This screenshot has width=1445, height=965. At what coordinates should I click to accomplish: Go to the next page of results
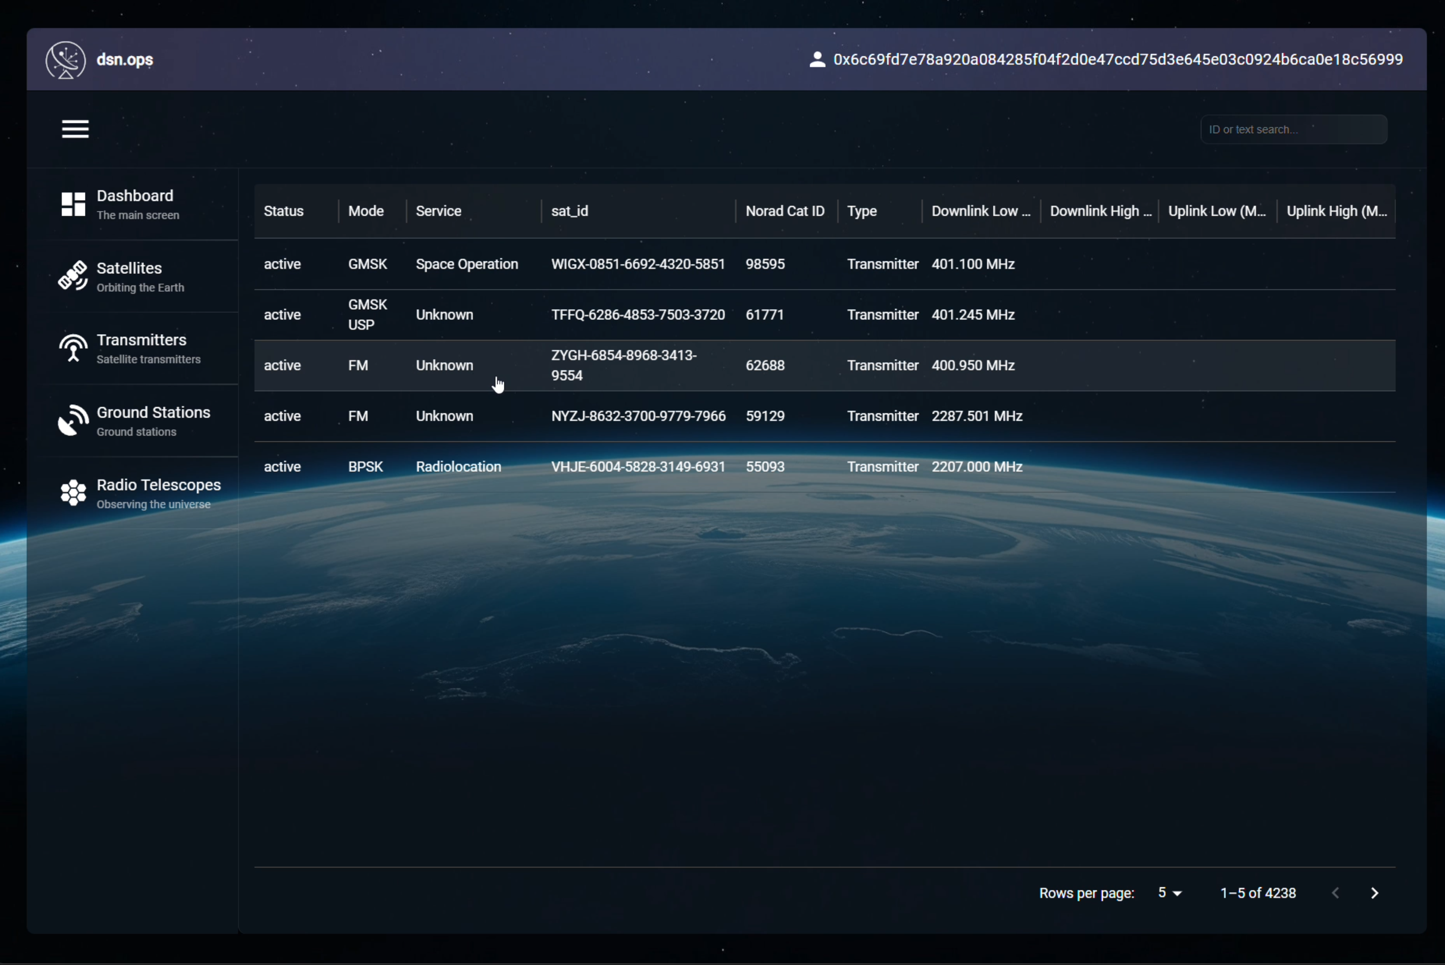pos(1374,893)
